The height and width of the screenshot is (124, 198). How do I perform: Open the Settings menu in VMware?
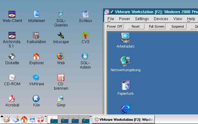[142, 19]
